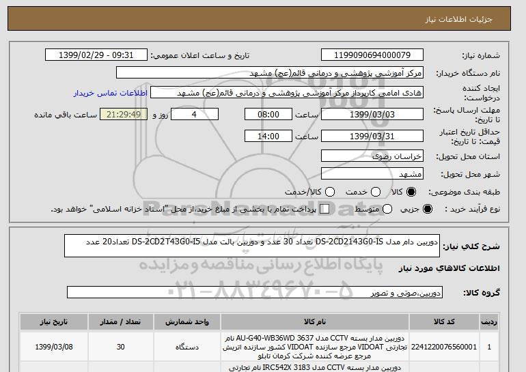Click the شماره نیاز field 1199090694000079
Screen dimensions: 526x372
pyautogui.click(x=372, y=55)
